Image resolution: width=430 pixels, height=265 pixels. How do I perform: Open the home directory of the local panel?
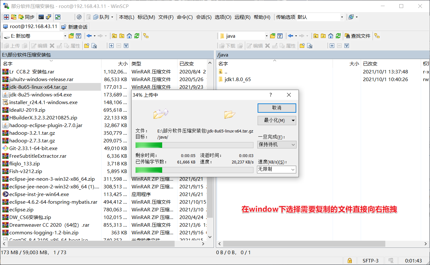129,36
